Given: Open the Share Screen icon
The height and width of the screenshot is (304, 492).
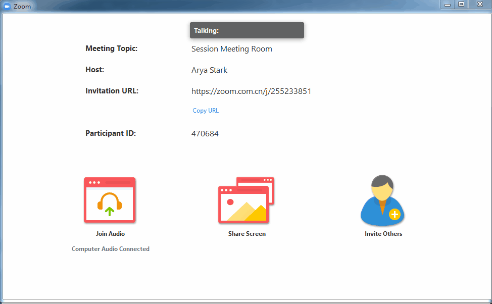Looking at the screenshot, I should coord(247,200).
